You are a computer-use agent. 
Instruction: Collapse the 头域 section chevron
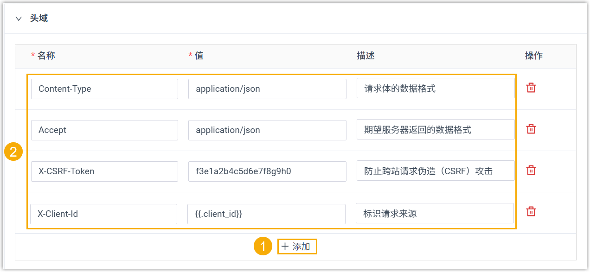pyautogui.click(x=19, y=19)
